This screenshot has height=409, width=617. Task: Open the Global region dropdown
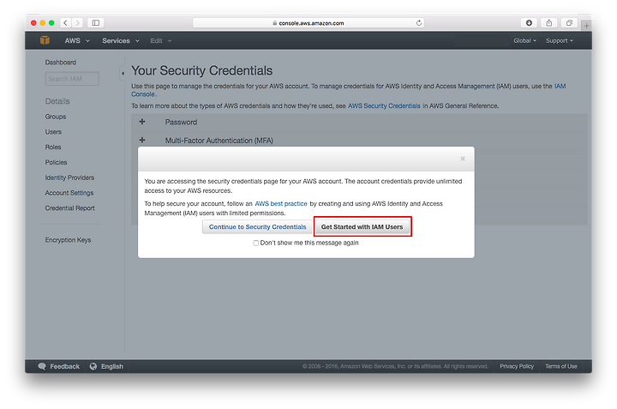(524, 40)
